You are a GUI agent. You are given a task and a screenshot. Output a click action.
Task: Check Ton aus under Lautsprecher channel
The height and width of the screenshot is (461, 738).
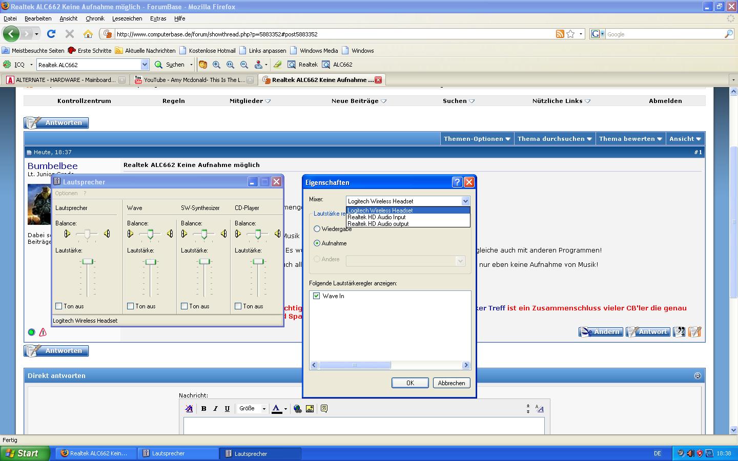[58, 306]
